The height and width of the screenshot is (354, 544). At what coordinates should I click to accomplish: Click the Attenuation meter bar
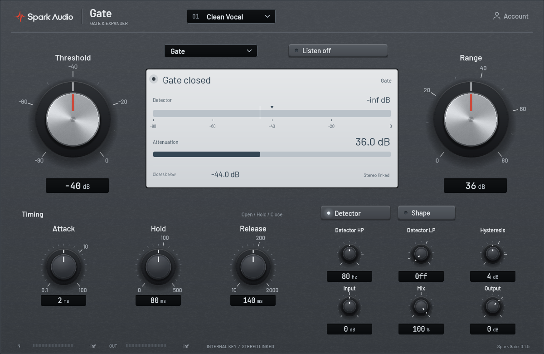tap(272, 154)
